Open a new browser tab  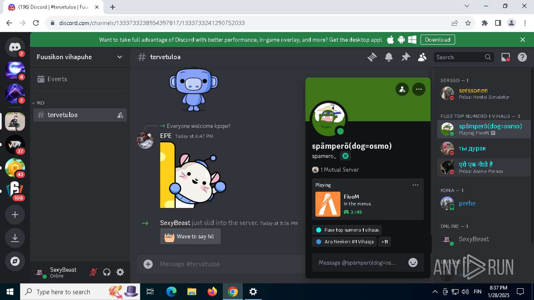point(113,7)
